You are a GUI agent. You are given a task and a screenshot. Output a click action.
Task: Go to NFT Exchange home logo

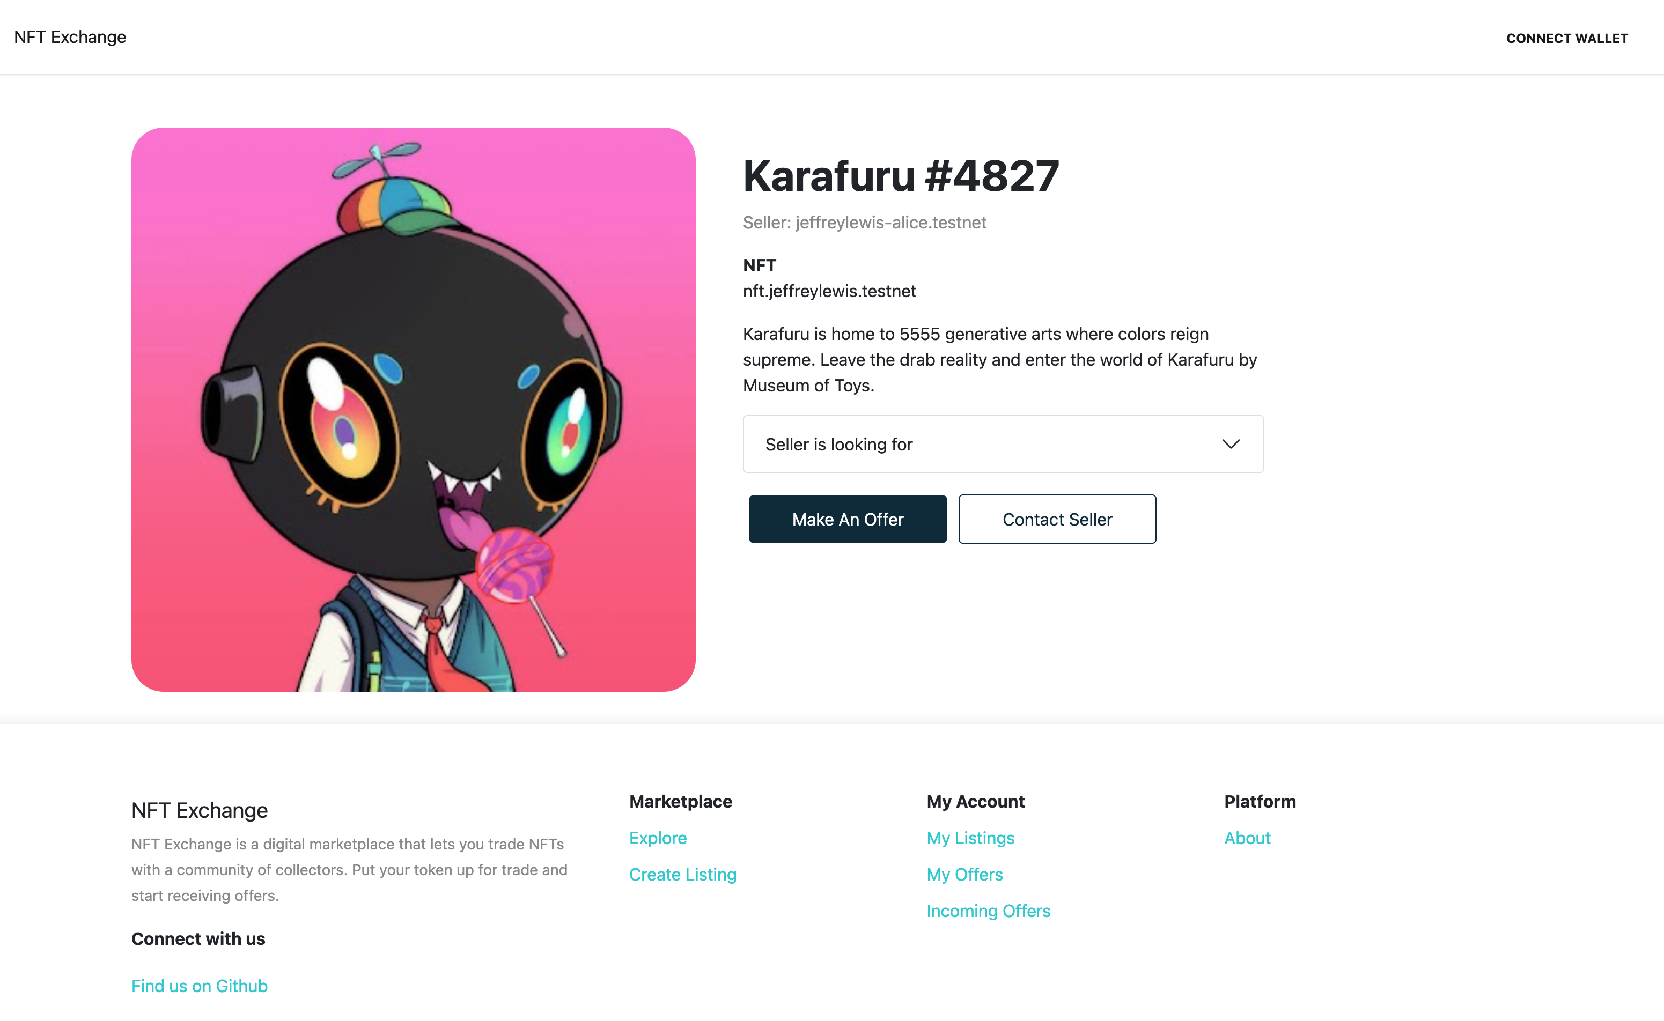[70, 37]
